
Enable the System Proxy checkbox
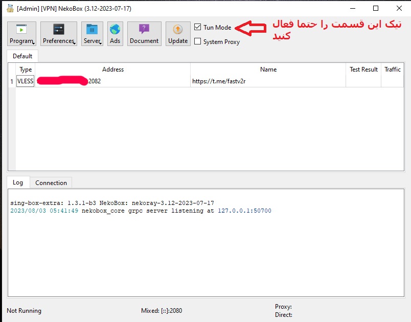197,41
